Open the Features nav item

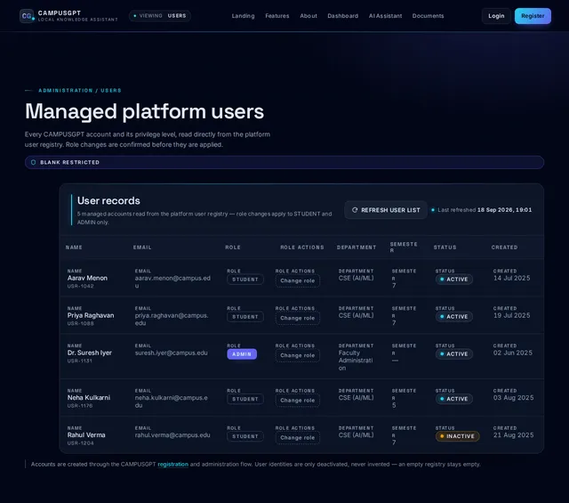[276, 16]
